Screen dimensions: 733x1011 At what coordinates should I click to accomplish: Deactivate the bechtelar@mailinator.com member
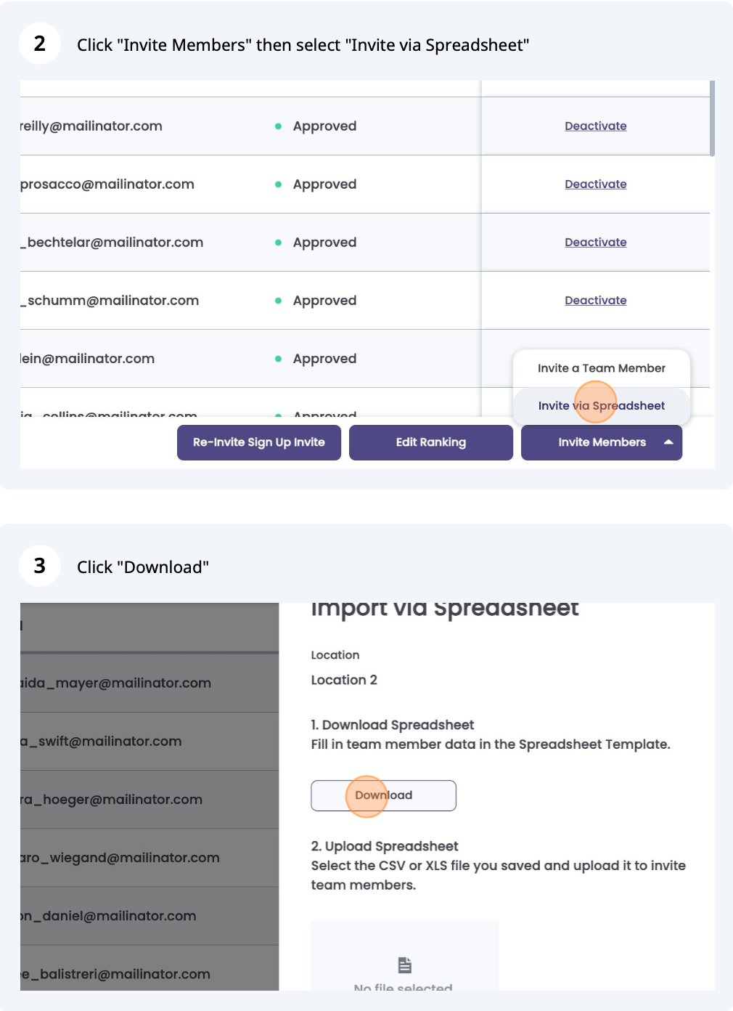[595, 242]
